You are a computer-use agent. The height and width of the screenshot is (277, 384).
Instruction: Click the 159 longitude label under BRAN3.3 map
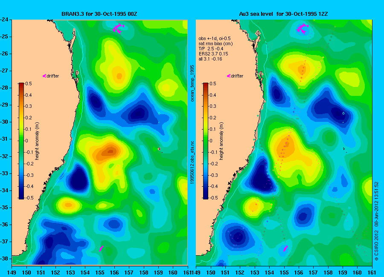tap(158, 272)
